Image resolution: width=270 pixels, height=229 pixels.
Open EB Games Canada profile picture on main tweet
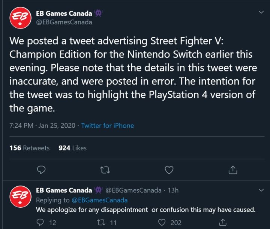coord(19,17)
